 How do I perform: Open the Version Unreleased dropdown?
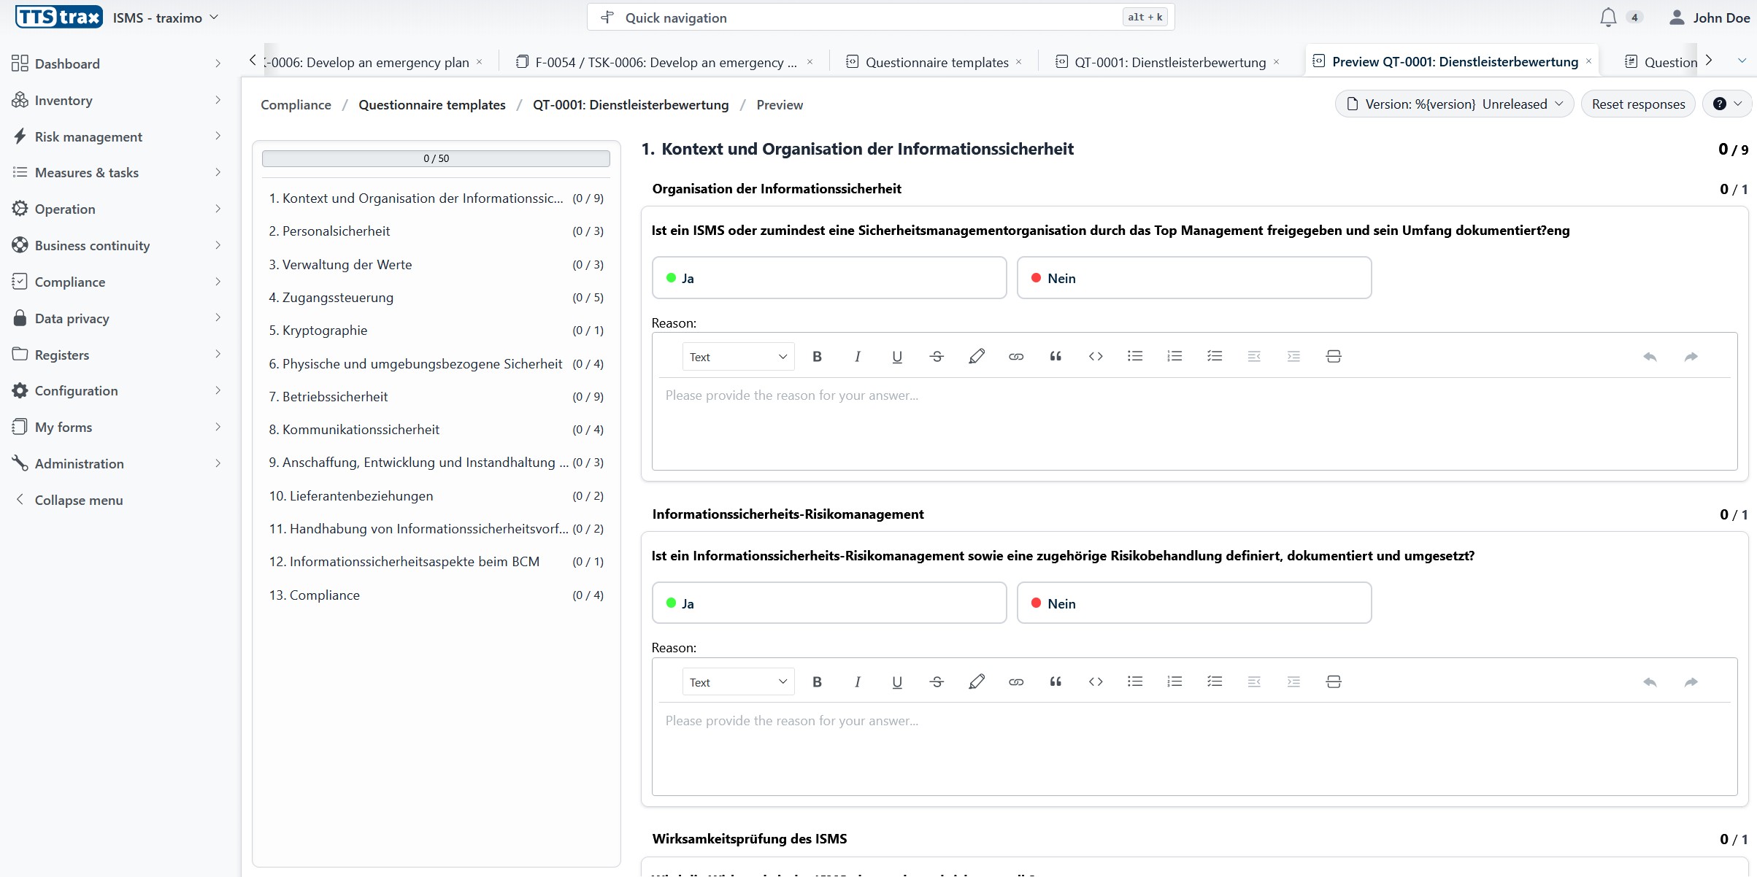(x=1454, y=104)
